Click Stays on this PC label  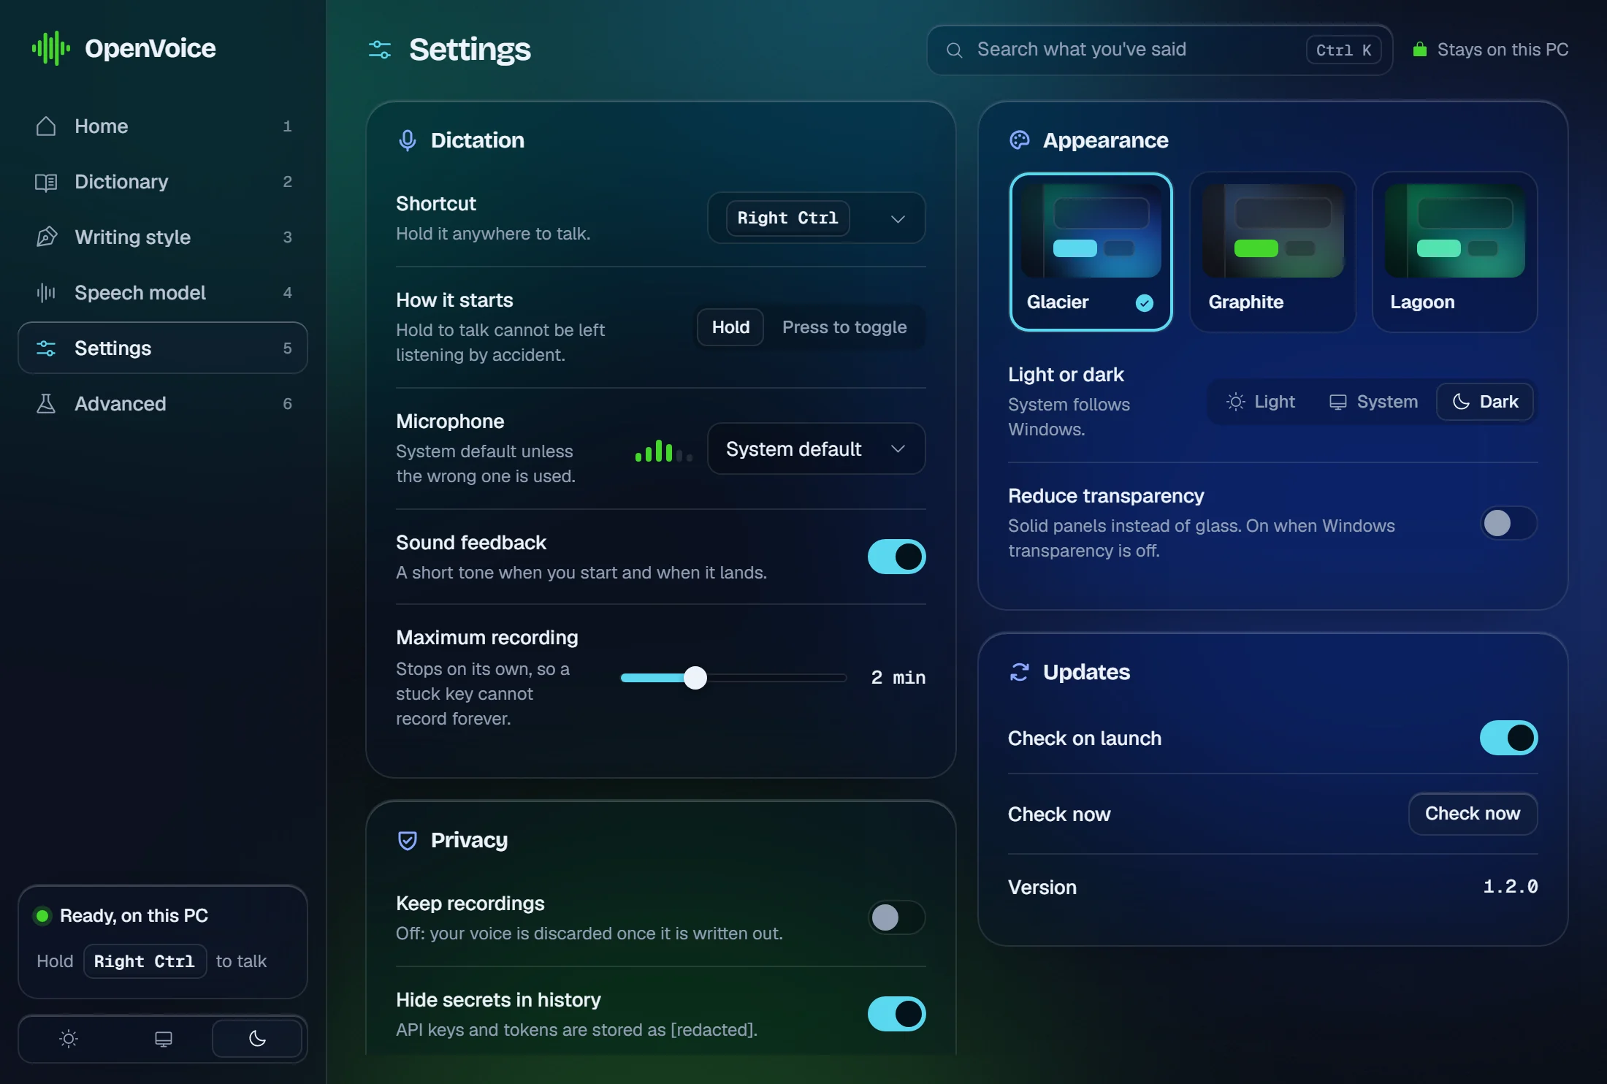1503,50
